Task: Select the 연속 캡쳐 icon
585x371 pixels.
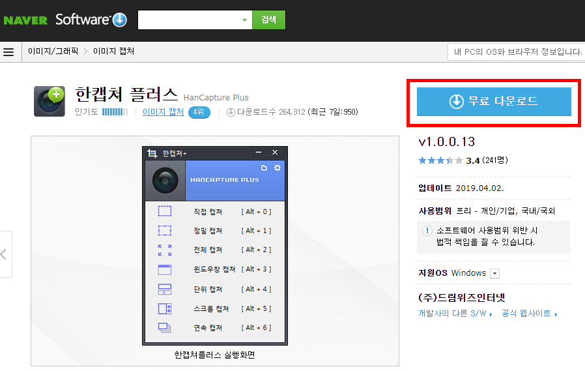Action: [x=165, y=328]
